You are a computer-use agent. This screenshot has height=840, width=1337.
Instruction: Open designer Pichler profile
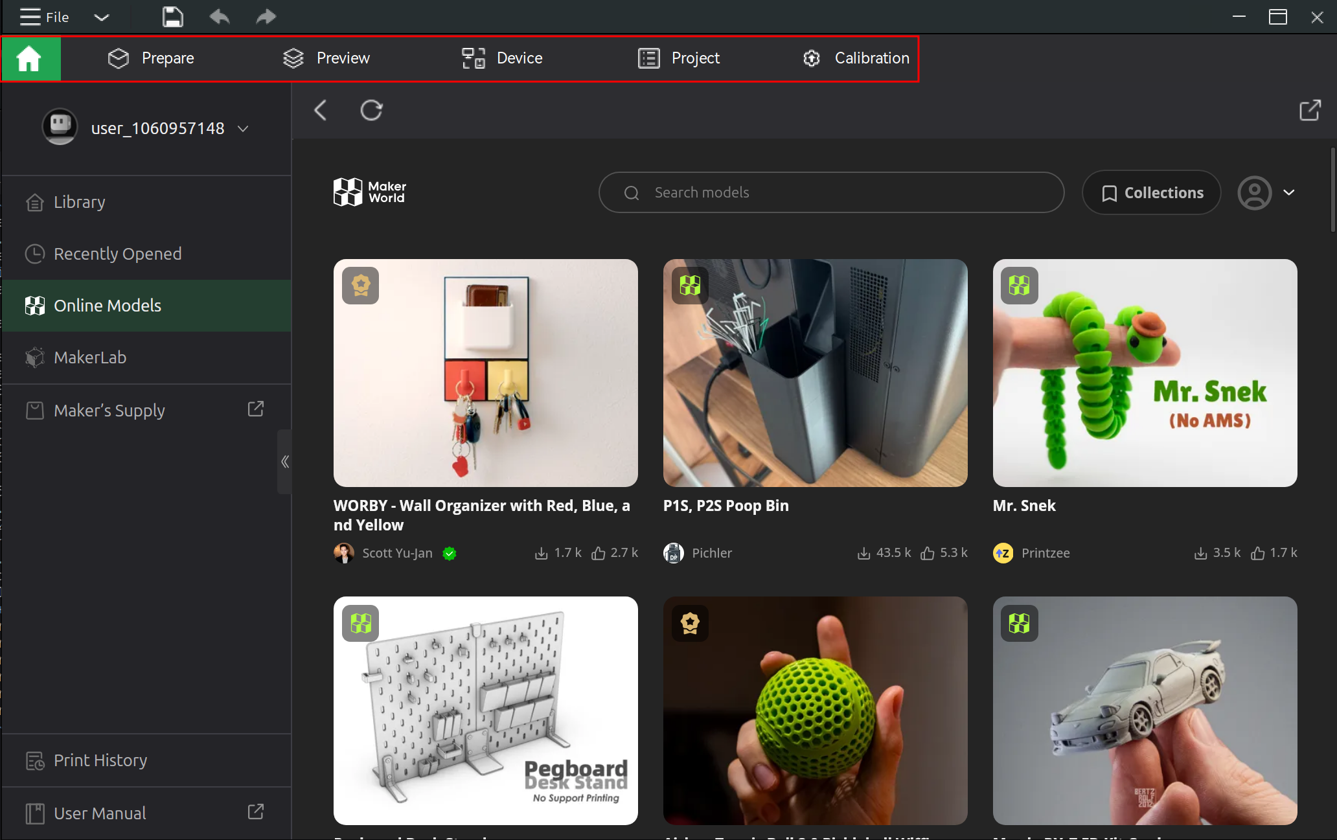coord(712,553)
